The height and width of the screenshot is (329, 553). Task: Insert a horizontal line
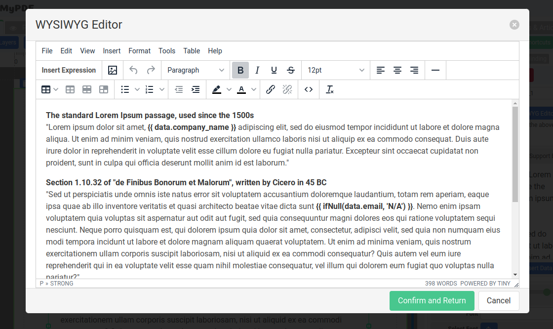[x=435, y=70]
